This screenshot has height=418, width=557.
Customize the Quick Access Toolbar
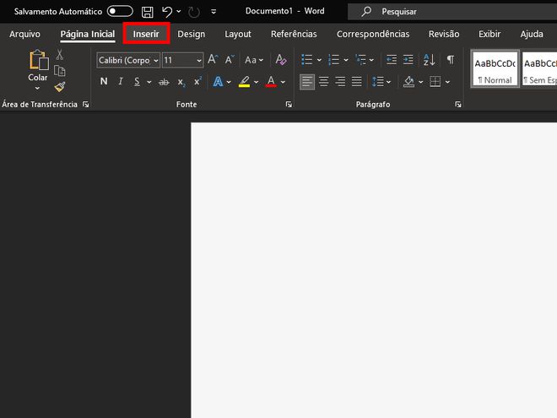pyautogui.click(x=214, y=12)
